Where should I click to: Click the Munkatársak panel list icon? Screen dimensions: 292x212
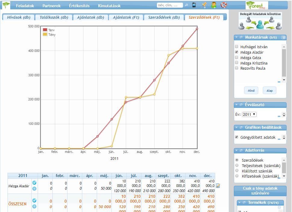(283, 37)
